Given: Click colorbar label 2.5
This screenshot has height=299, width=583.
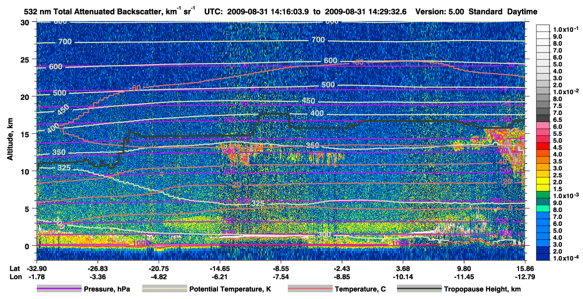Looking at the screenshot, I should pos(557,176).
